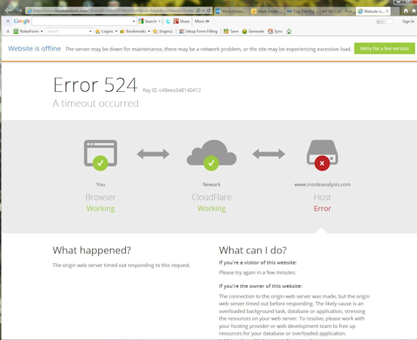Switch to the NCCoE tab
The width and height of the screenshot is (417, 340).
click(338, 11)
